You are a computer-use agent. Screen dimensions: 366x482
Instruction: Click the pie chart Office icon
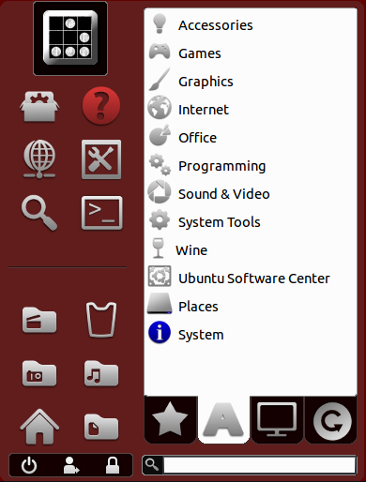(x=160, y=135)
